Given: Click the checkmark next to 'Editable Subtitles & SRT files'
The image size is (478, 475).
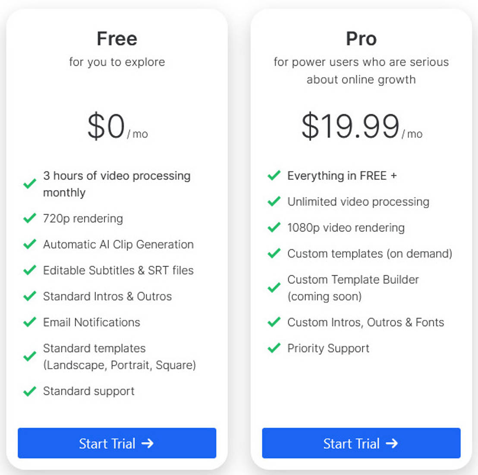Looking at the screenshot, I should click(29, 270).
